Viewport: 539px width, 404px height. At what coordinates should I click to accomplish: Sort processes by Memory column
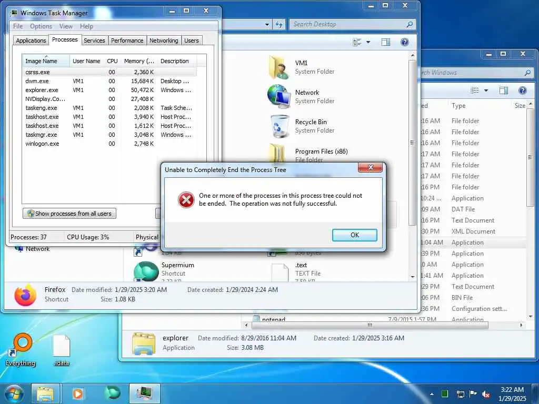(139, 61)
